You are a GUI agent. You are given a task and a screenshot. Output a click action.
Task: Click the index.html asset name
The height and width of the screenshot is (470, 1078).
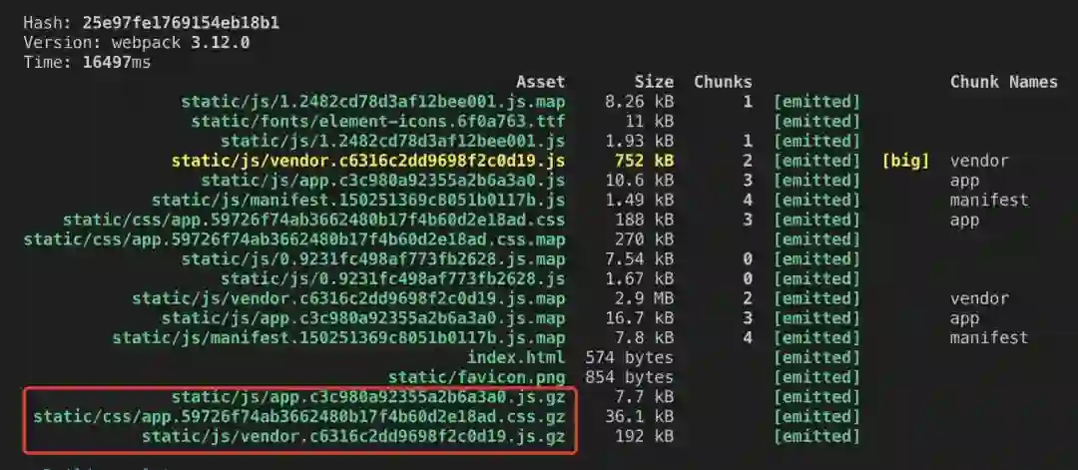tap(516, 357)
